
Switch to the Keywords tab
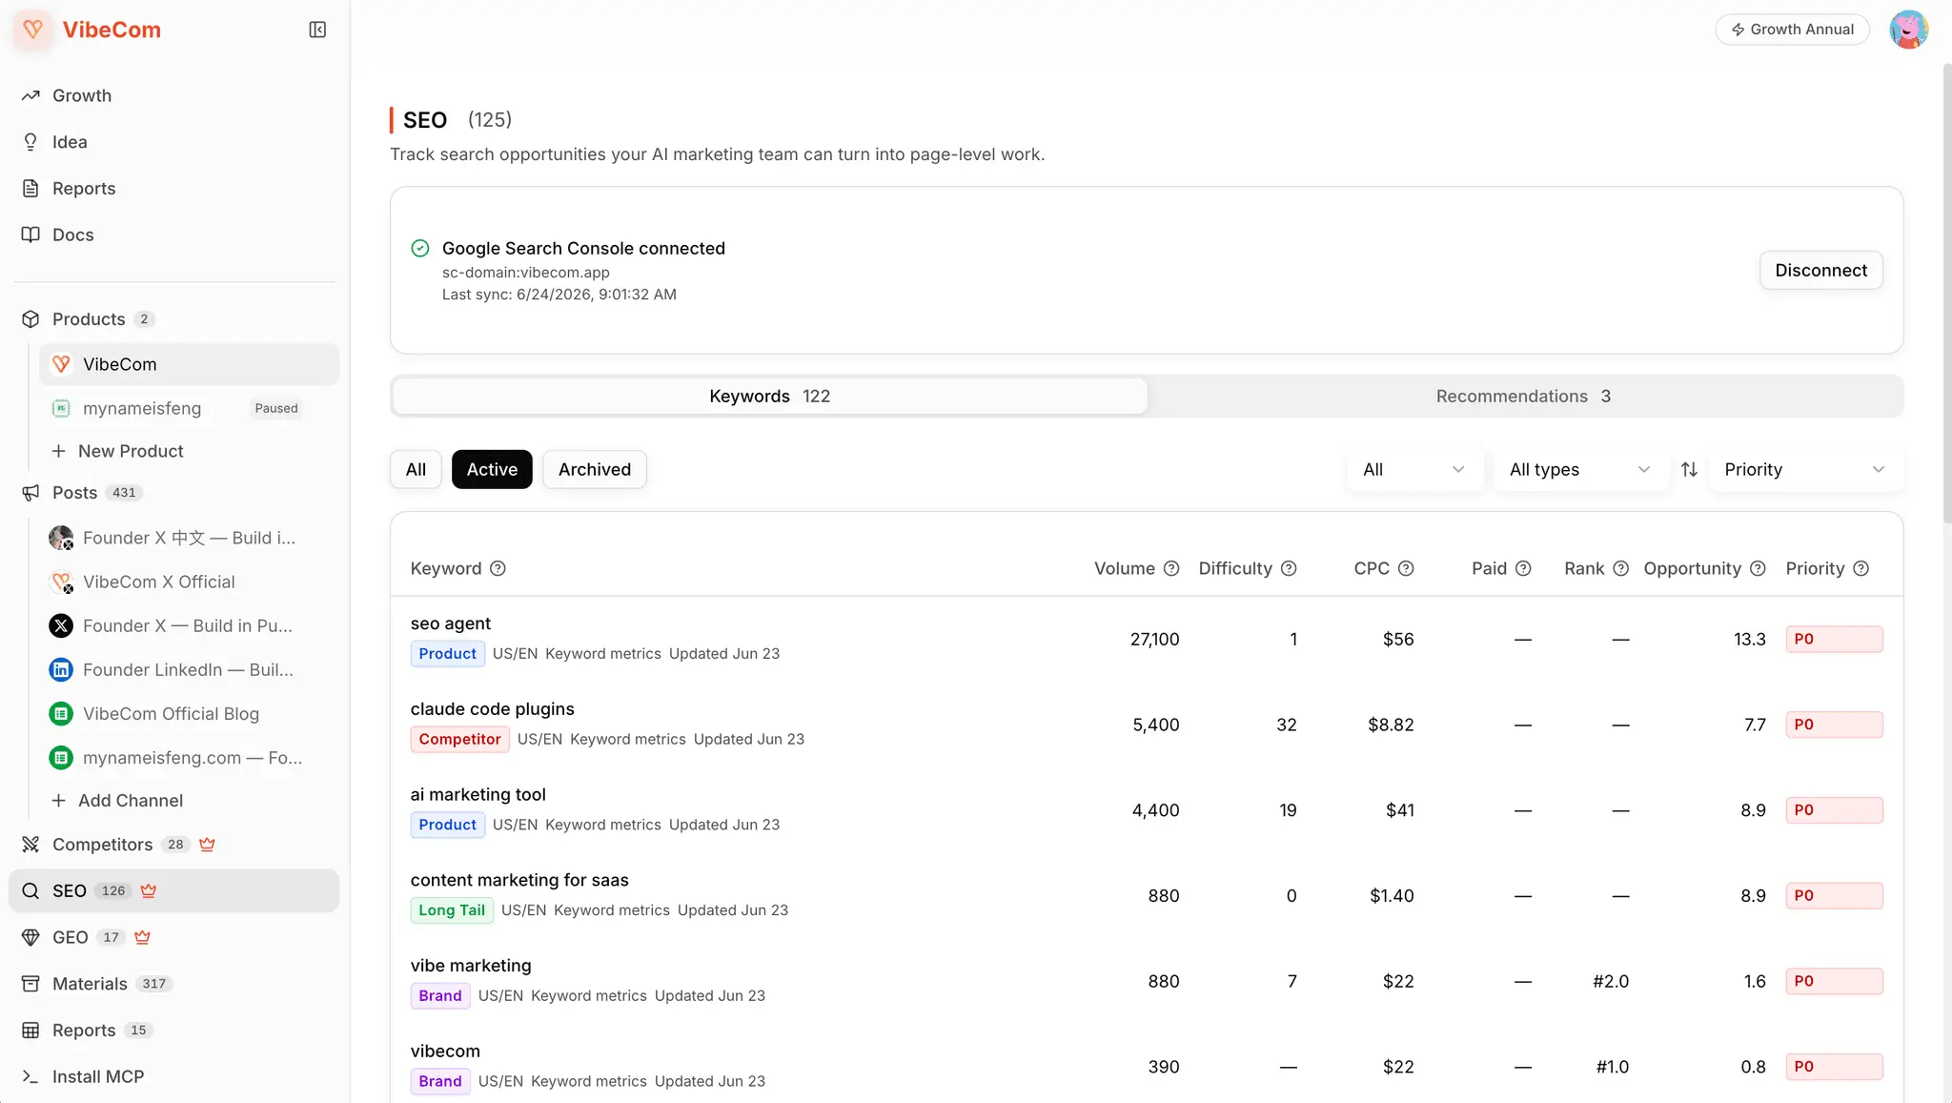coord(769,397)
